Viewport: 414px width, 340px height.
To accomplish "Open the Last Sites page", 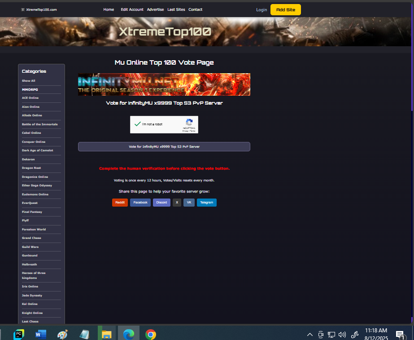I will (x=176, y=9).
